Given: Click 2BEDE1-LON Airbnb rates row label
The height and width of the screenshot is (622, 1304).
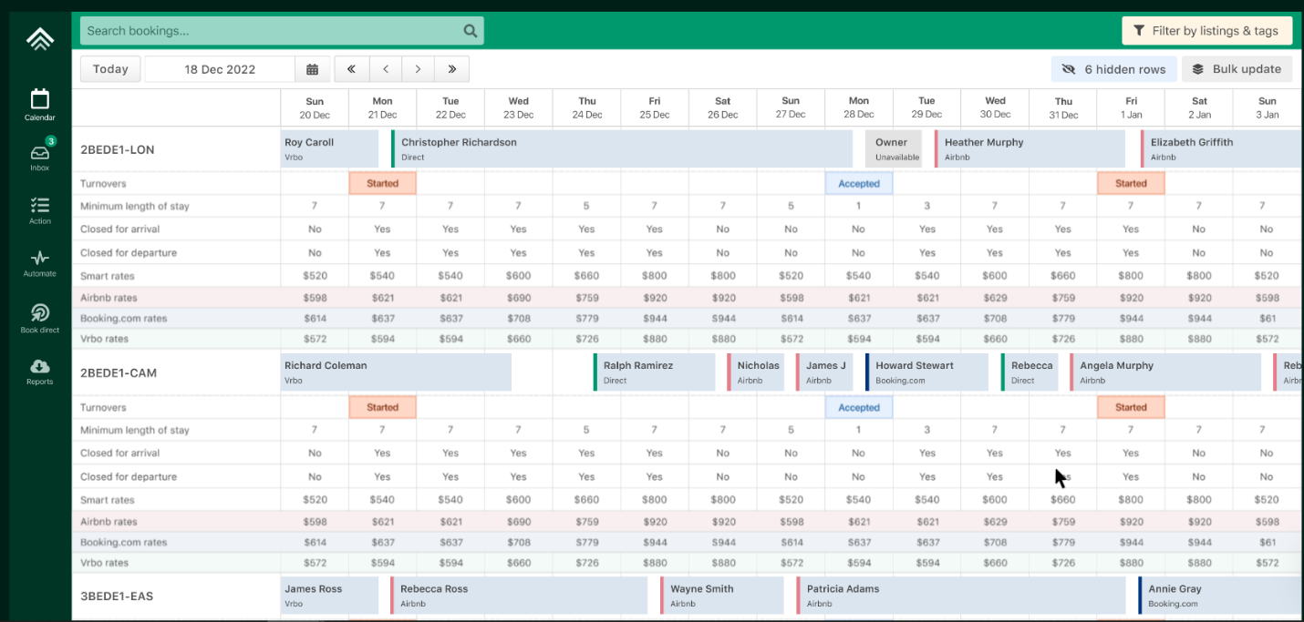Looking at the screenshot, I should [109, 298].
